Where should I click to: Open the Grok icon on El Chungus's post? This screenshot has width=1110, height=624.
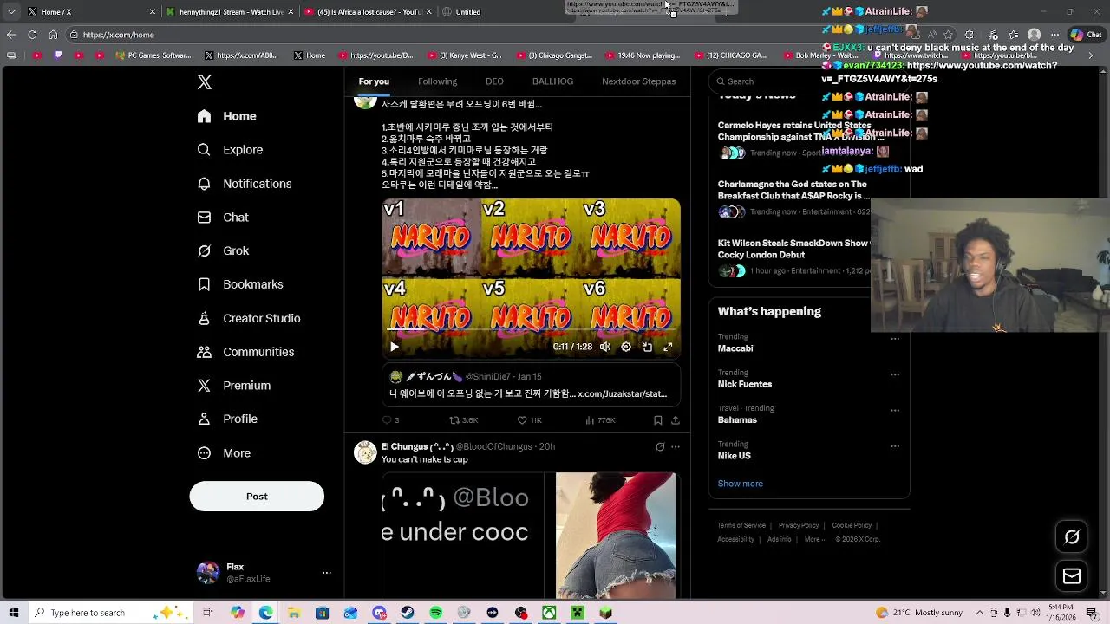660,447
